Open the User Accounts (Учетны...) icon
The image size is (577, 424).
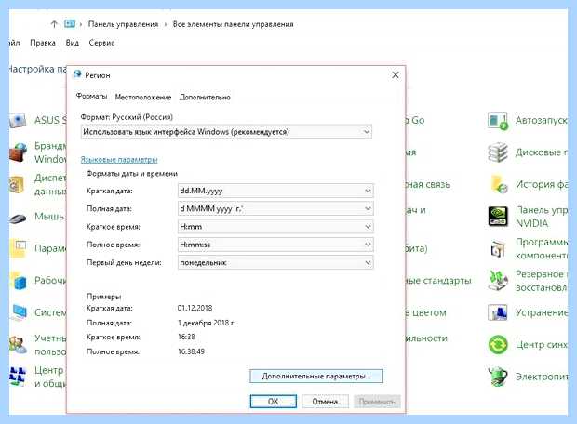click(18, 345)
